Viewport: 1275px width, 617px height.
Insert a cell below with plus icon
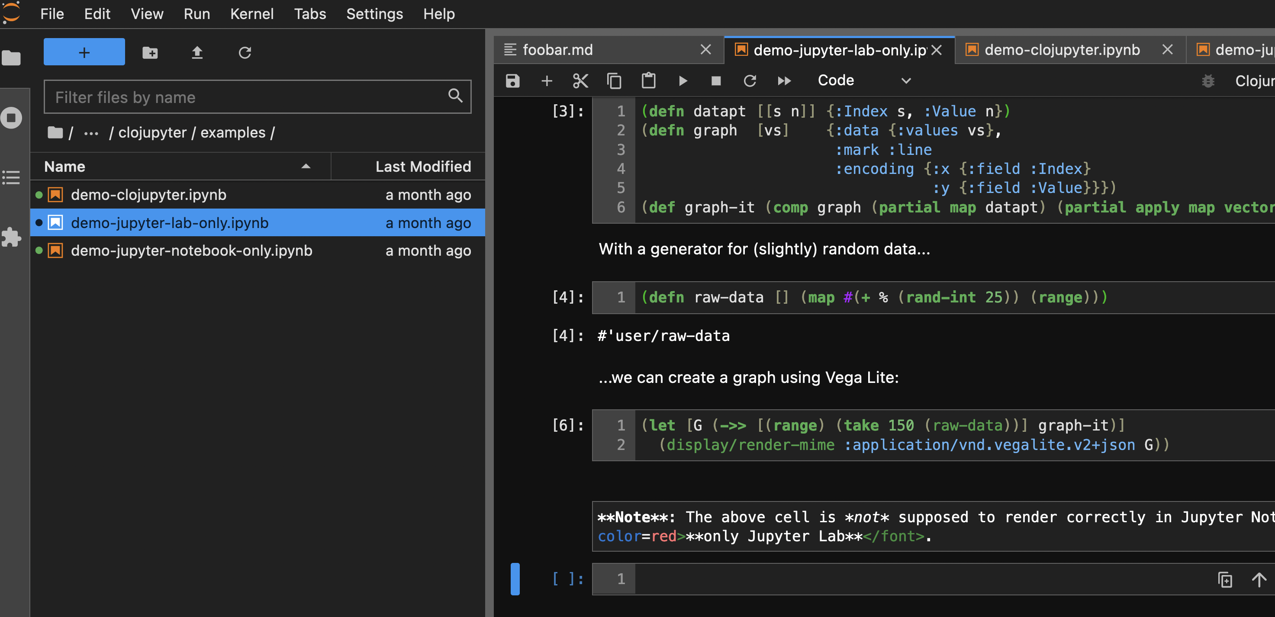[x=547, y=80]
